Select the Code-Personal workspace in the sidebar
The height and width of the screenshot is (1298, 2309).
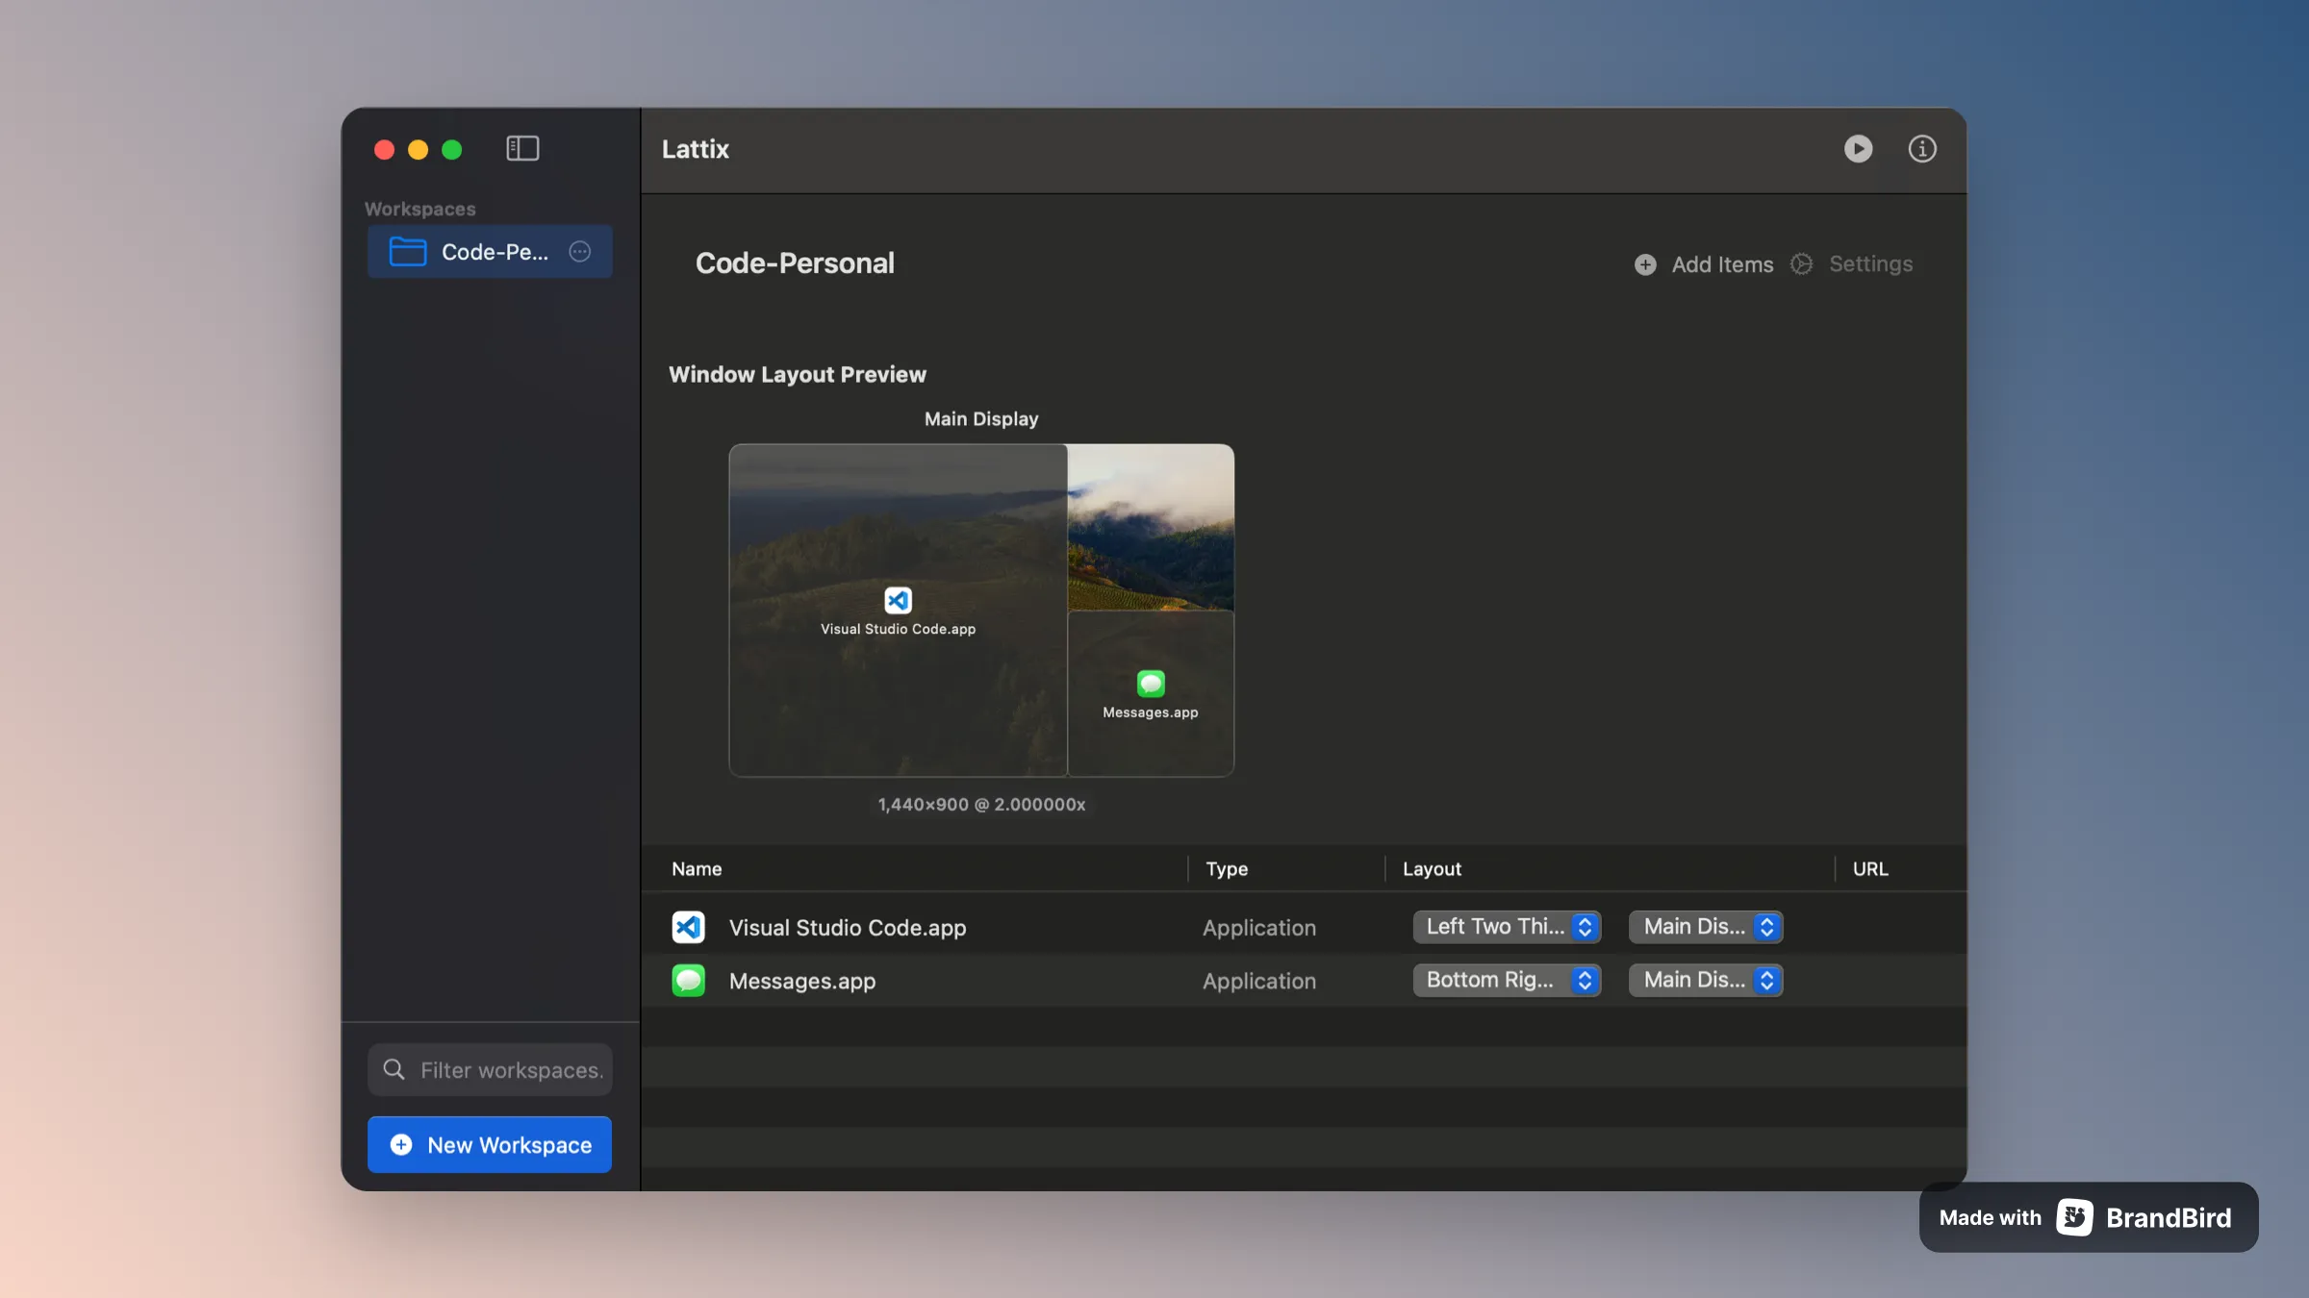pyautogui.click(x=490, y=252)
